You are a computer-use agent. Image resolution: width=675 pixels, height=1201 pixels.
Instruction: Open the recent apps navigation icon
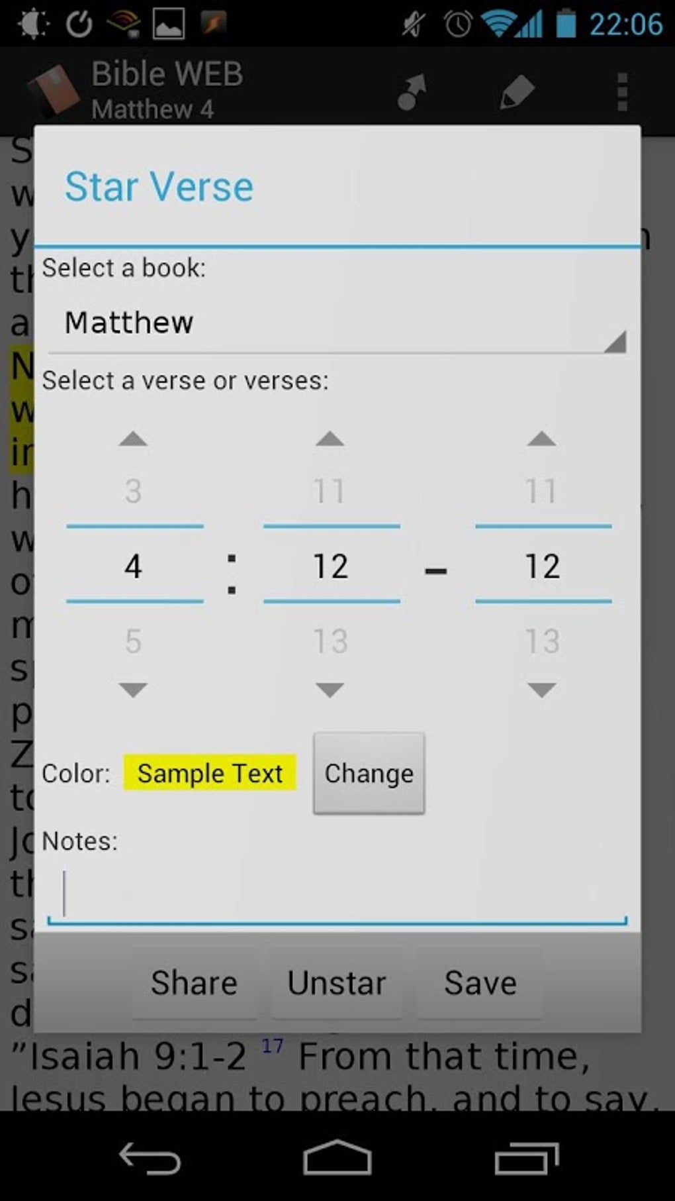[x=526, y=1159]
